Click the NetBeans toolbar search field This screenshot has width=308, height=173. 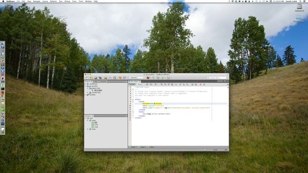tap(217, 78)
